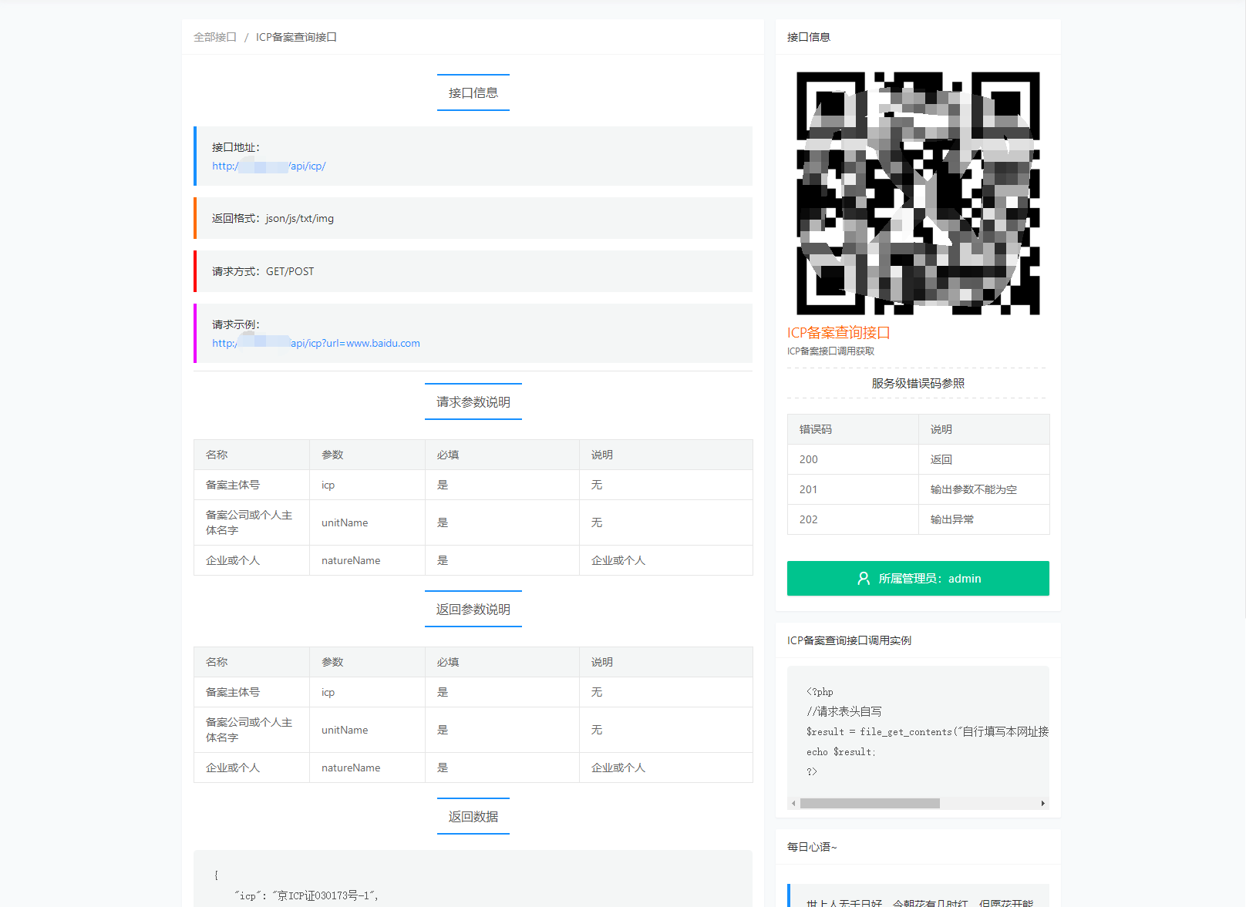Image resolution: width=1246 pixels, height=907 pixels.
Task: Select the 返回参数说明 section tab
Action: (473, 609)
